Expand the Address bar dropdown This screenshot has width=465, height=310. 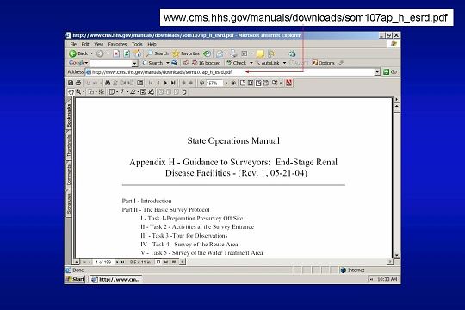377,71
